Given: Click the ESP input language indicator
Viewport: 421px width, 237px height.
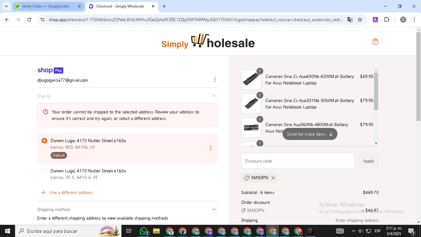Looking at the screenshot, I should point(377,231).
